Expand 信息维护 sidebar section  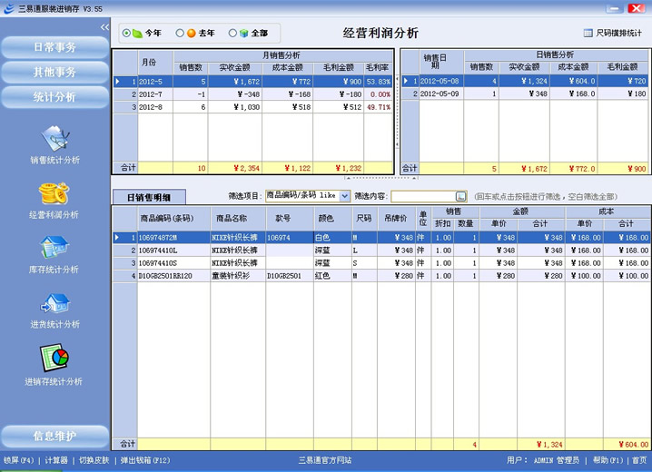click(x=54, y=436)
